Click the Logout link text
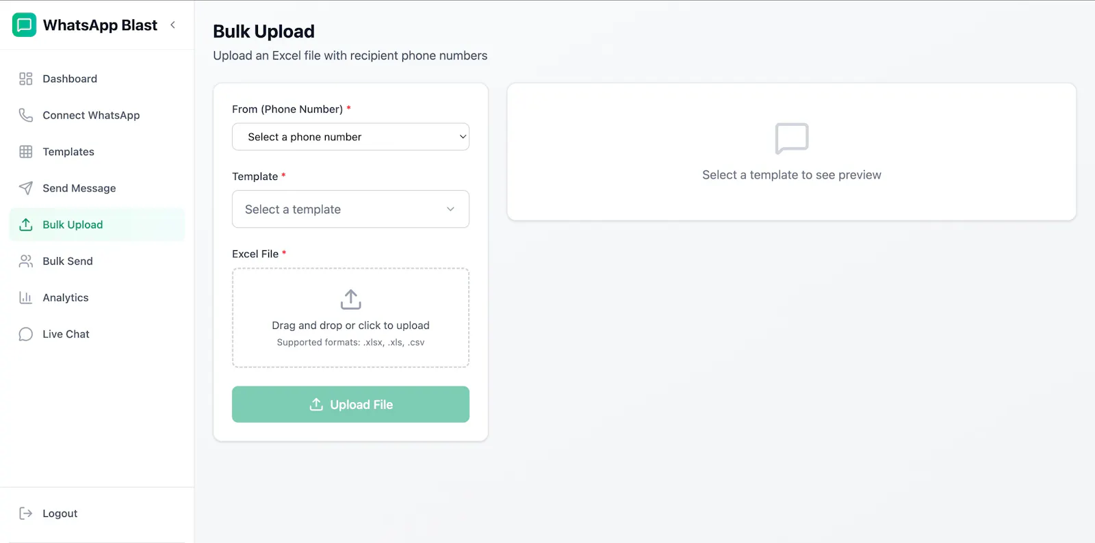 (60, 514)
